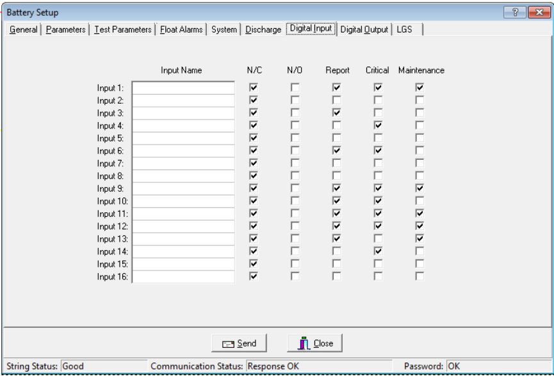Click the Input 1 name field
The width and height of the screenshot is (554, 376).
tap(183, 88)
